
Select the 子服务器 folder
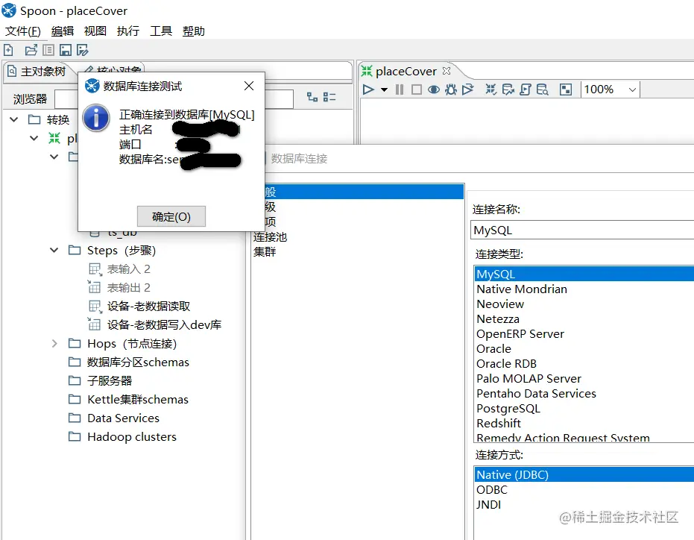(x=110, y=381)
